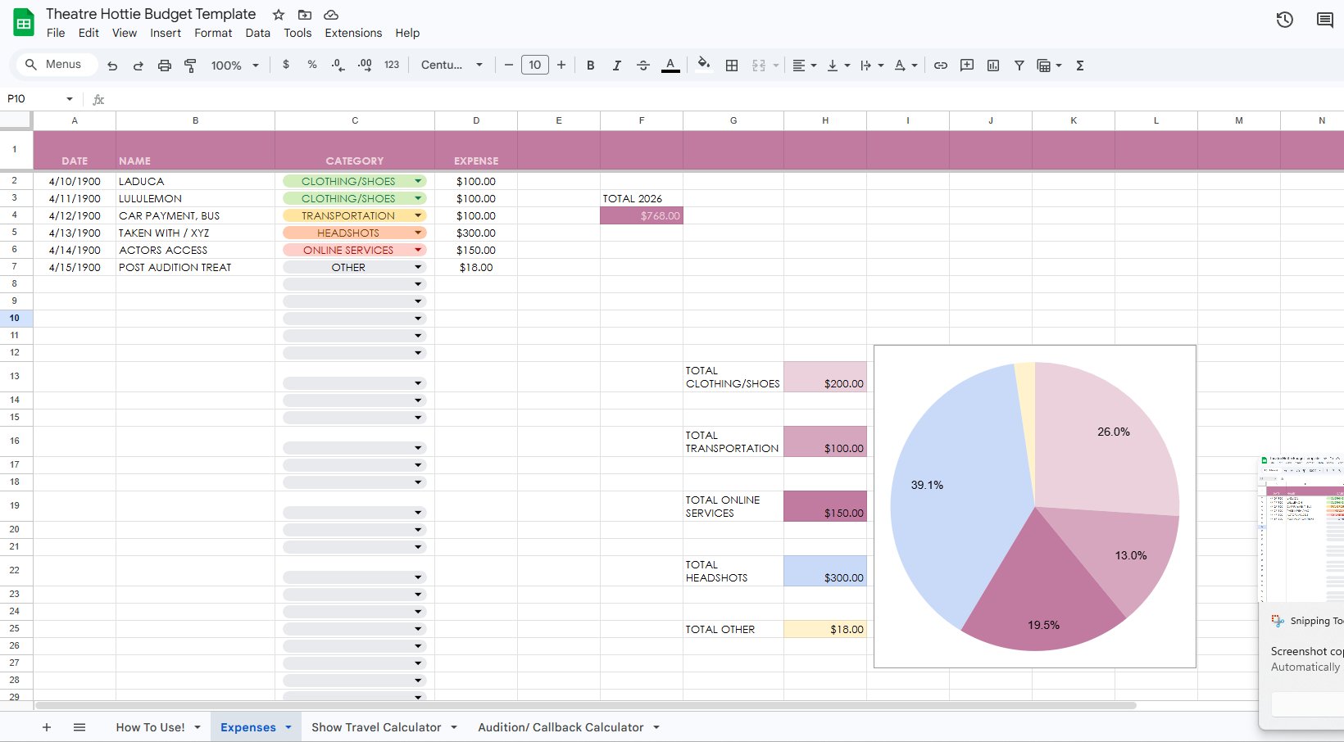Switch to the Show Travel Calculator tab

pos(377,726)
